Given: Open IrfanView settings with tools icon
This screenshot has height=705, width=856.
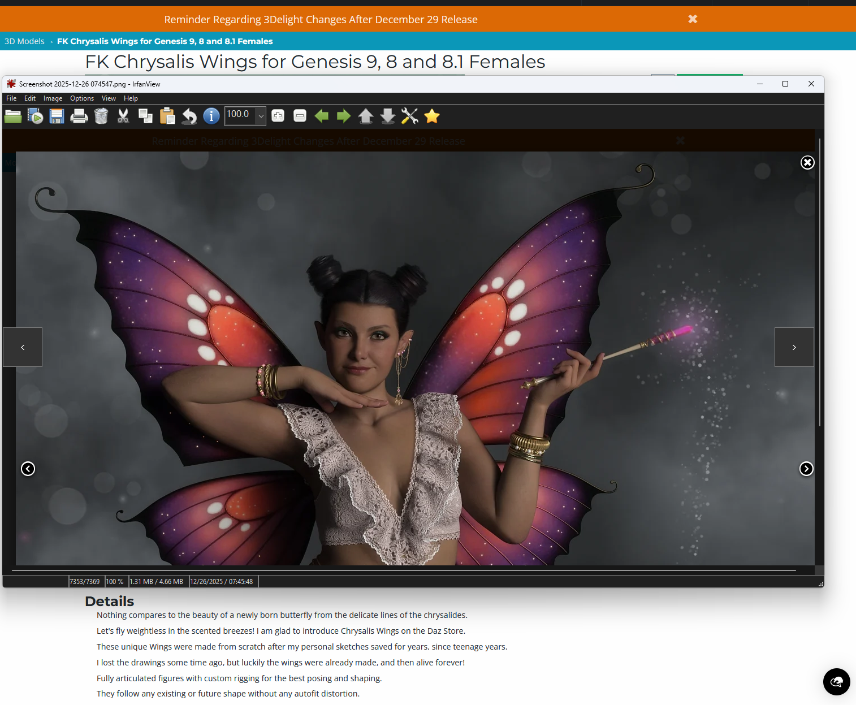Looking at the screenshot, I should (410, 116).
